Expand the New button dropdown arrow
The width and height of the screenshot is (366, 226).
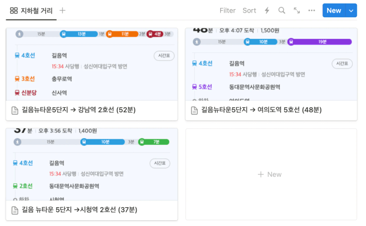tap(351, 10)
